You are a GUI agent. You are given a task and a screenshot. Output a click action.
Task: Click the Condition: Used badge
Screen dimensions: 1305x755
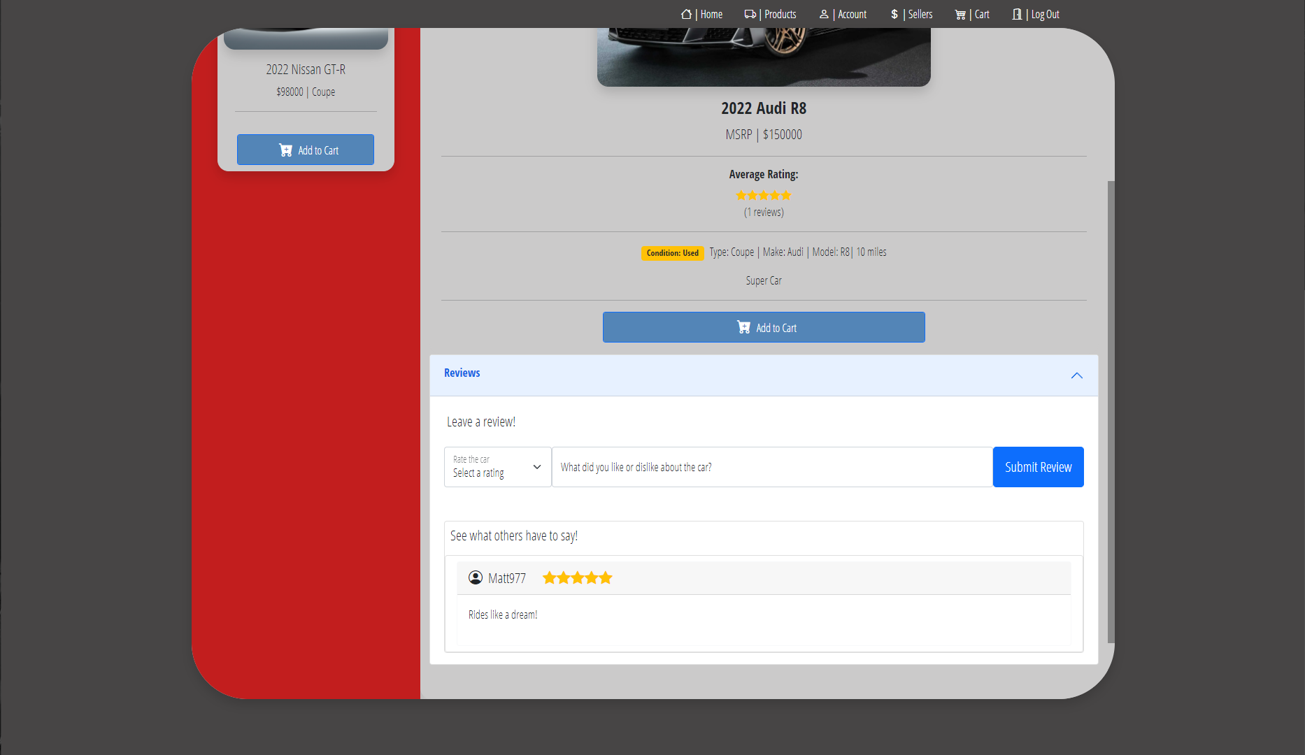pos(672,253)
